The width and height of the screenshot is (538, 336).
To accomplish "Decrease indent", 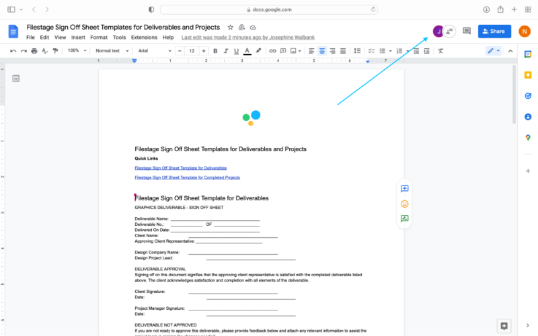I will click(416, 51).
